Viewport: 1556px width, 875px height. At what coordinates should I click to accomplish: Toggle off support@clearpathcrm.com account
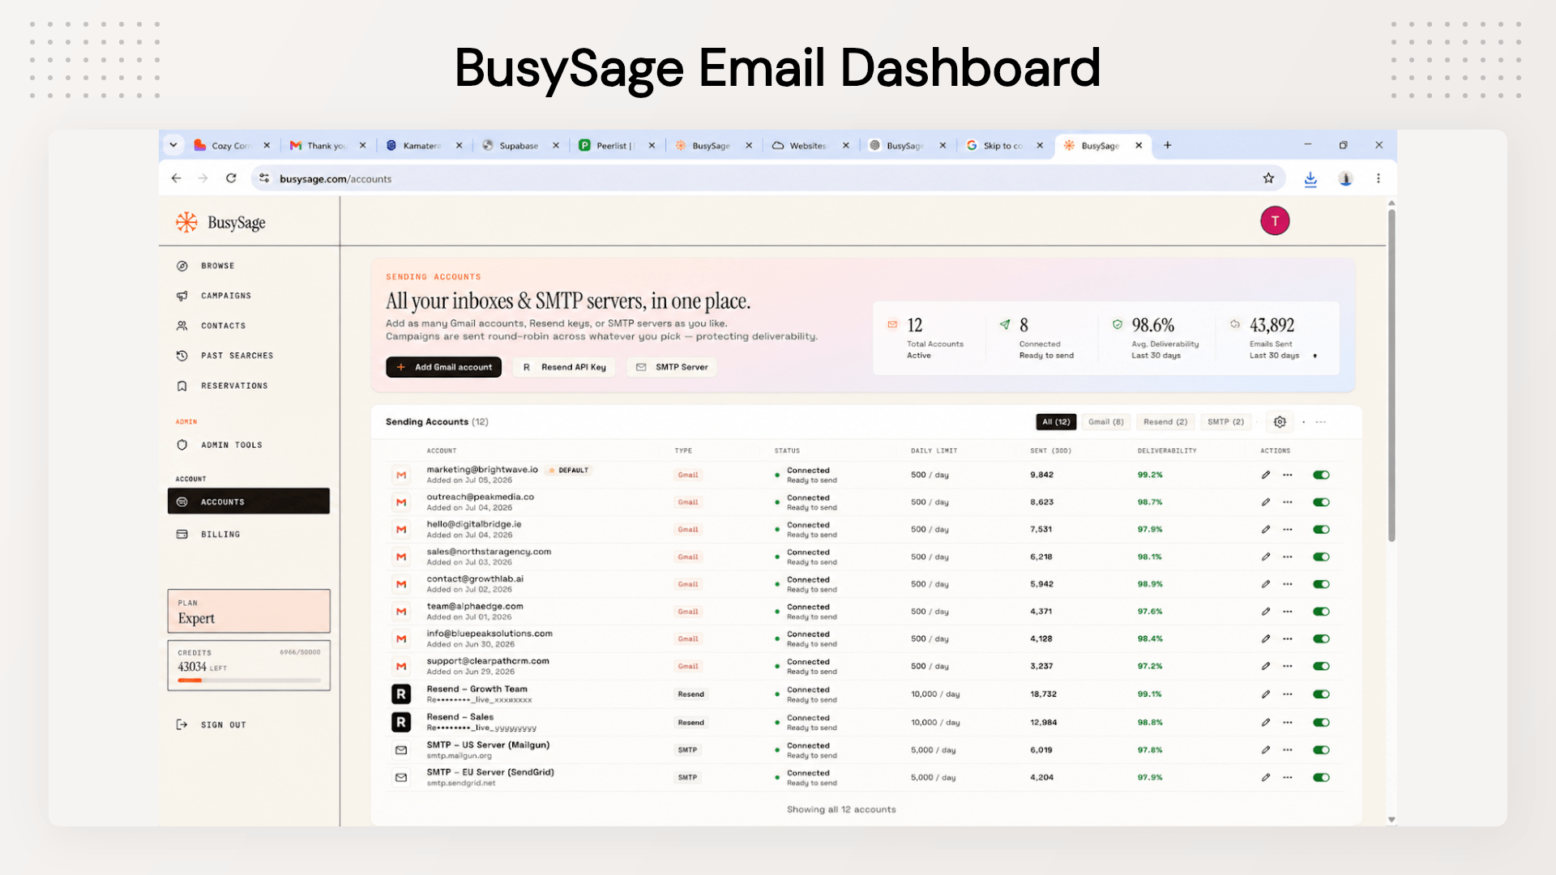[1321, 666]
